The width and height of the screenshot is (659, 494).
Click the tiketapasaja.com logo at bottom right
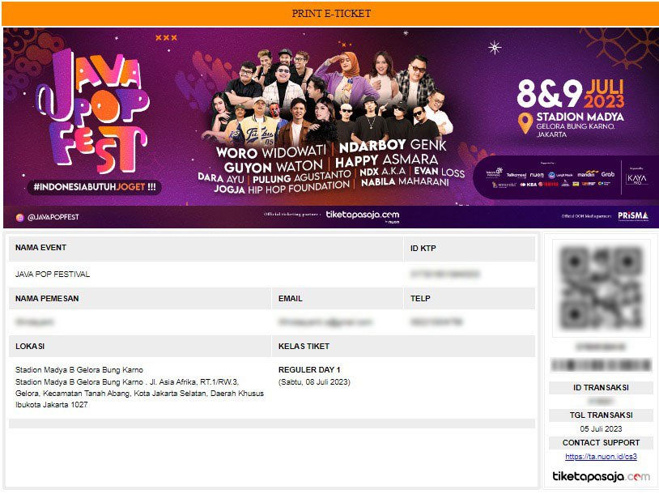pos(601,476)
